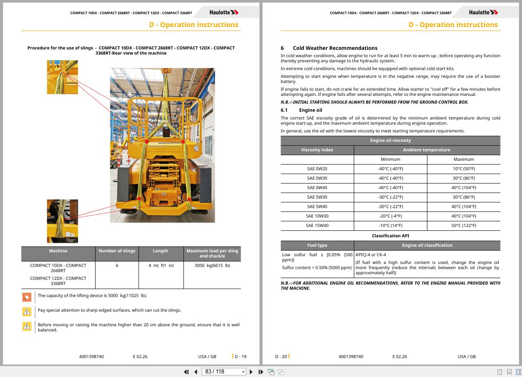This screenshot has height=377, width=522.
Task: Click the '10°C (50°F)' maximum temperature cell
Action: 463,169
